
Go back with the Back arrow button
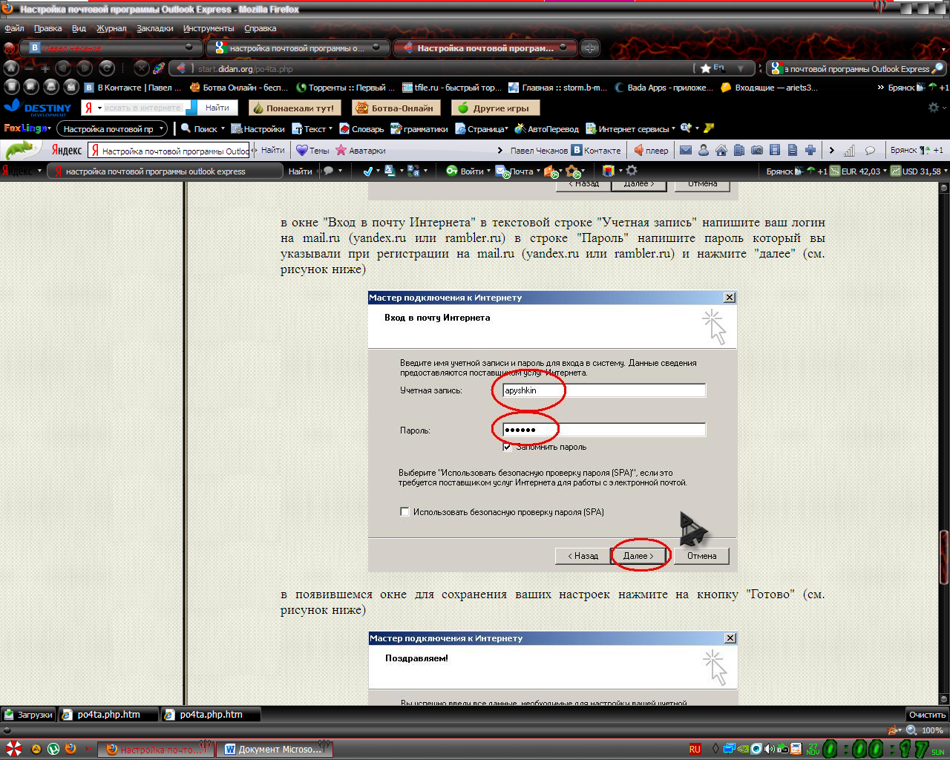click(x=64, y=68)
